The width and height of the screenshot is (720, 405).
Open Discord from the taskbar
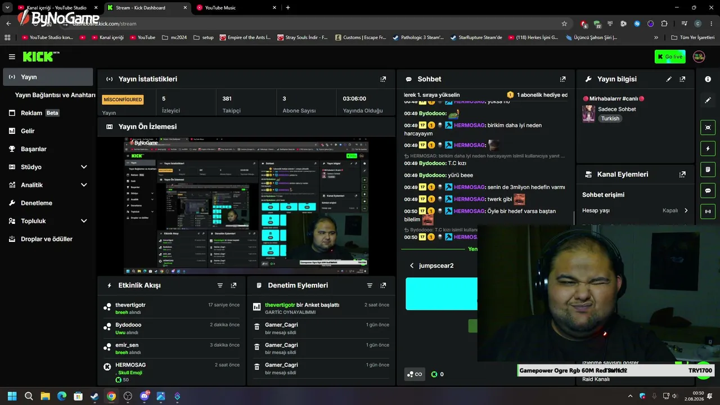pyautogui.click(x=145, y=396)
